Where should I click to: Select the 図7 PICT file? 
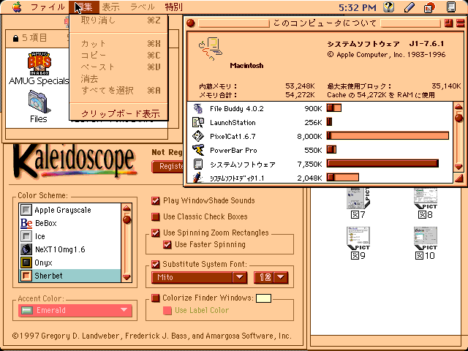coord(358,198)
